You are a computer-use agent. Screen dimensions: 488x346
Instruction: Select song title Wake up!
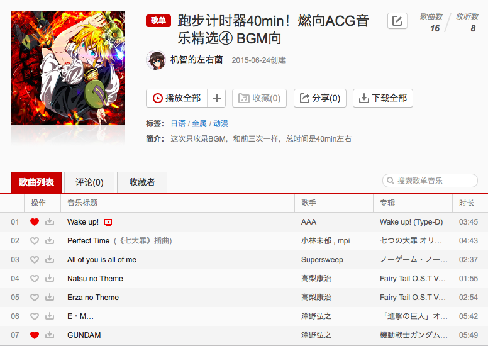pos(83,222)
